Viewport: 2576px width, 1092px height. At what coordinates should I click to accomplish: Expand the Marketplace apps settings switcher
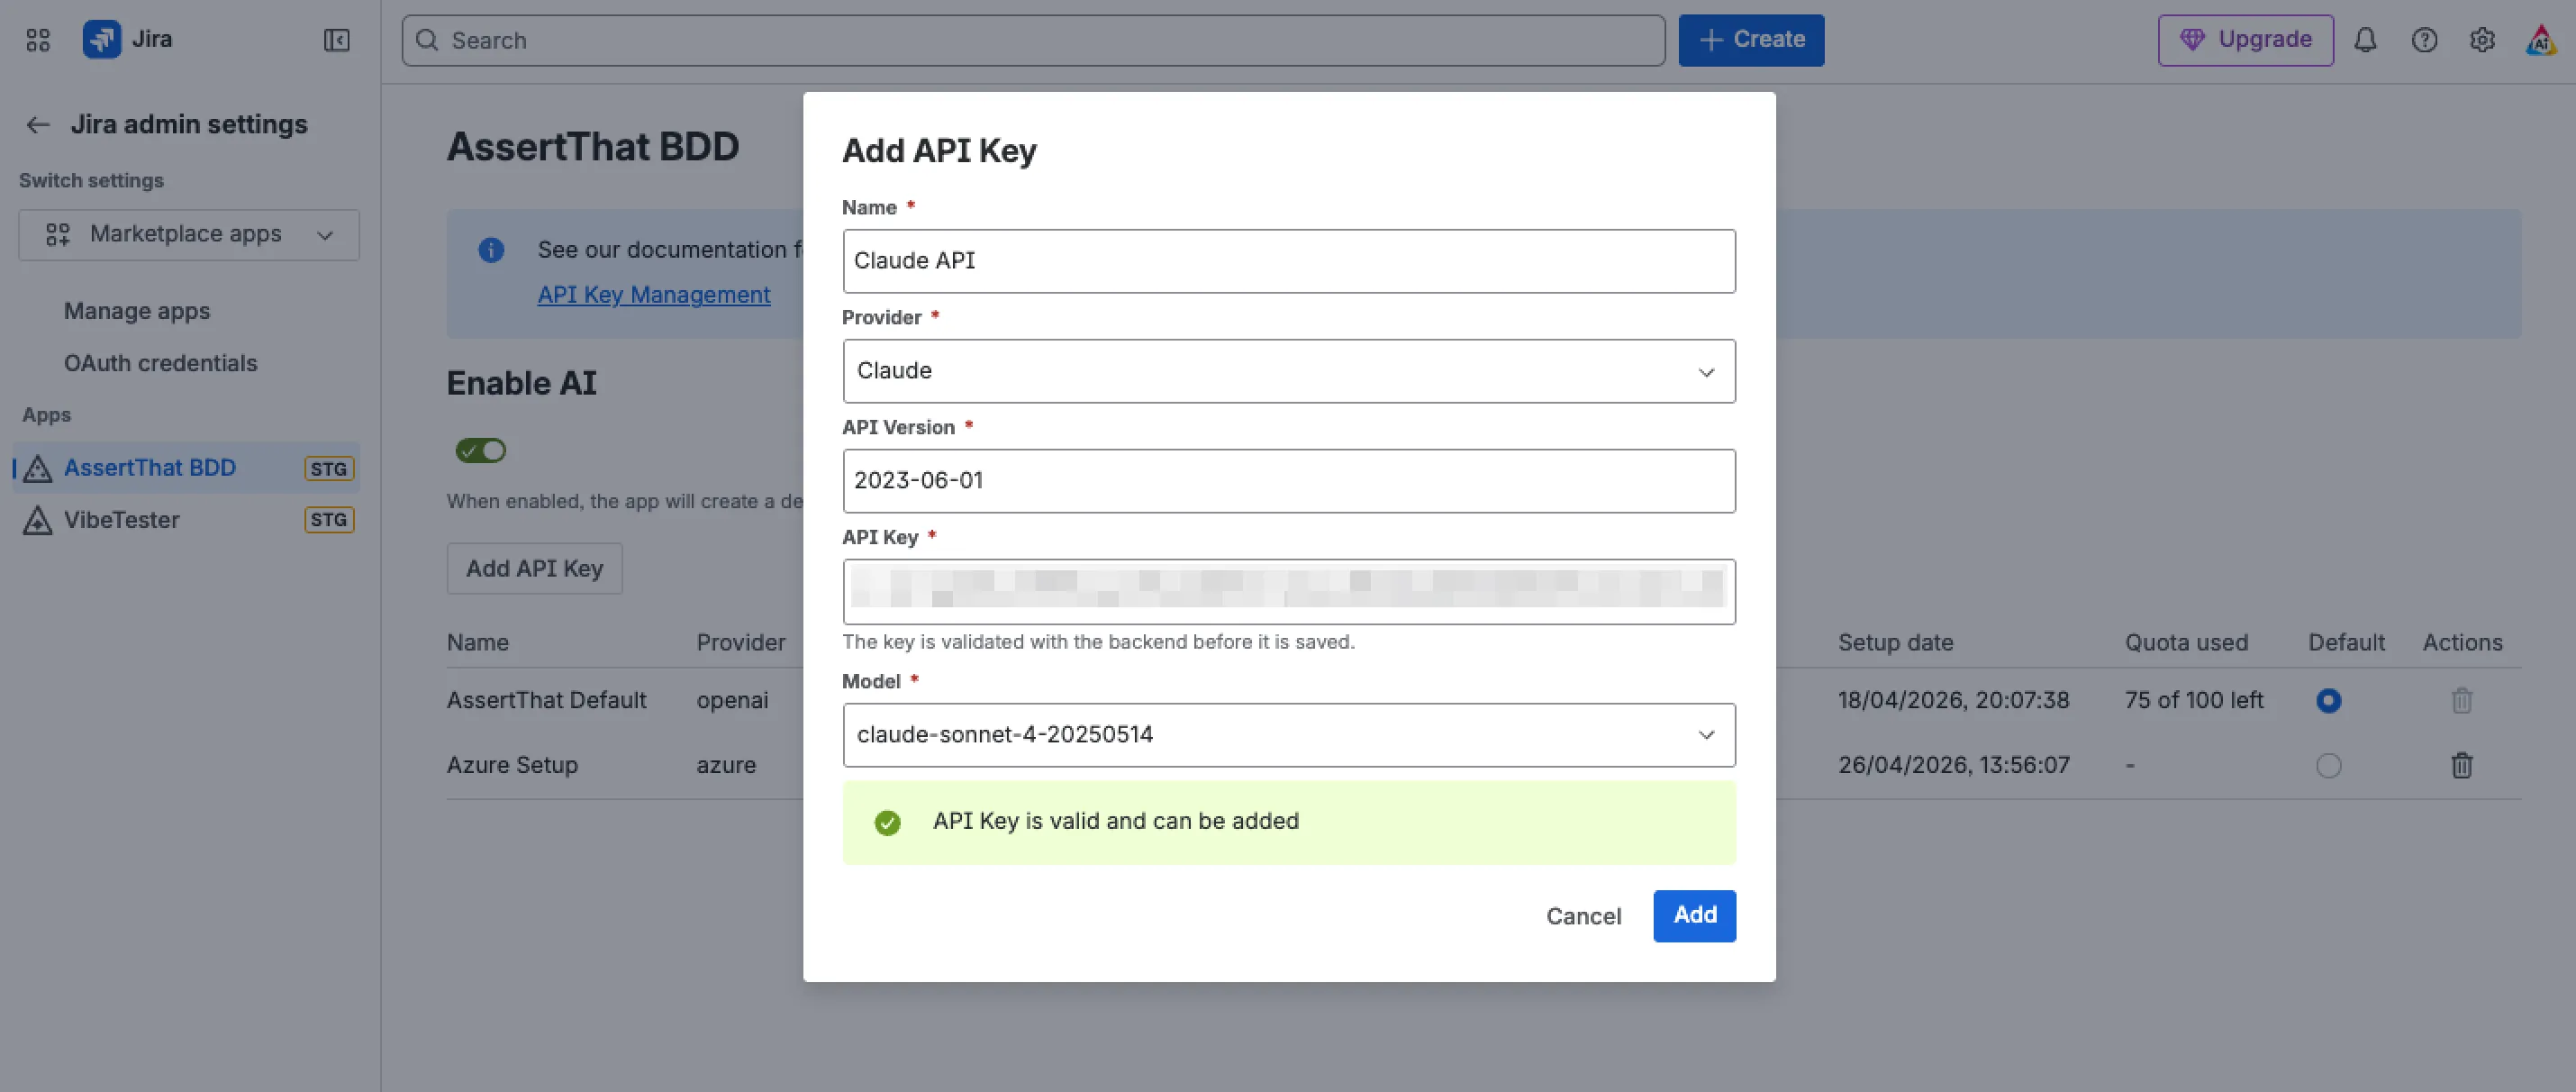189,235
